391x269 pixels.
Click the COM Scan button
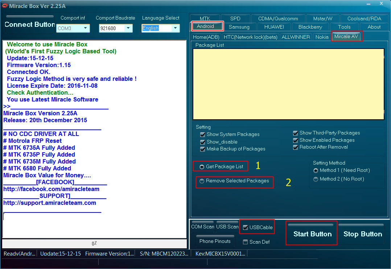(x=203, y=226)
